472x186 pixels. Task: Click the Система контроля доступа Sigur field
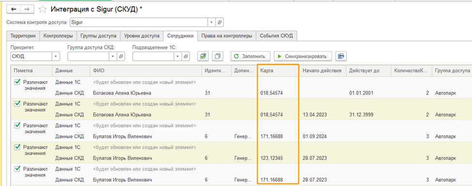139,22
